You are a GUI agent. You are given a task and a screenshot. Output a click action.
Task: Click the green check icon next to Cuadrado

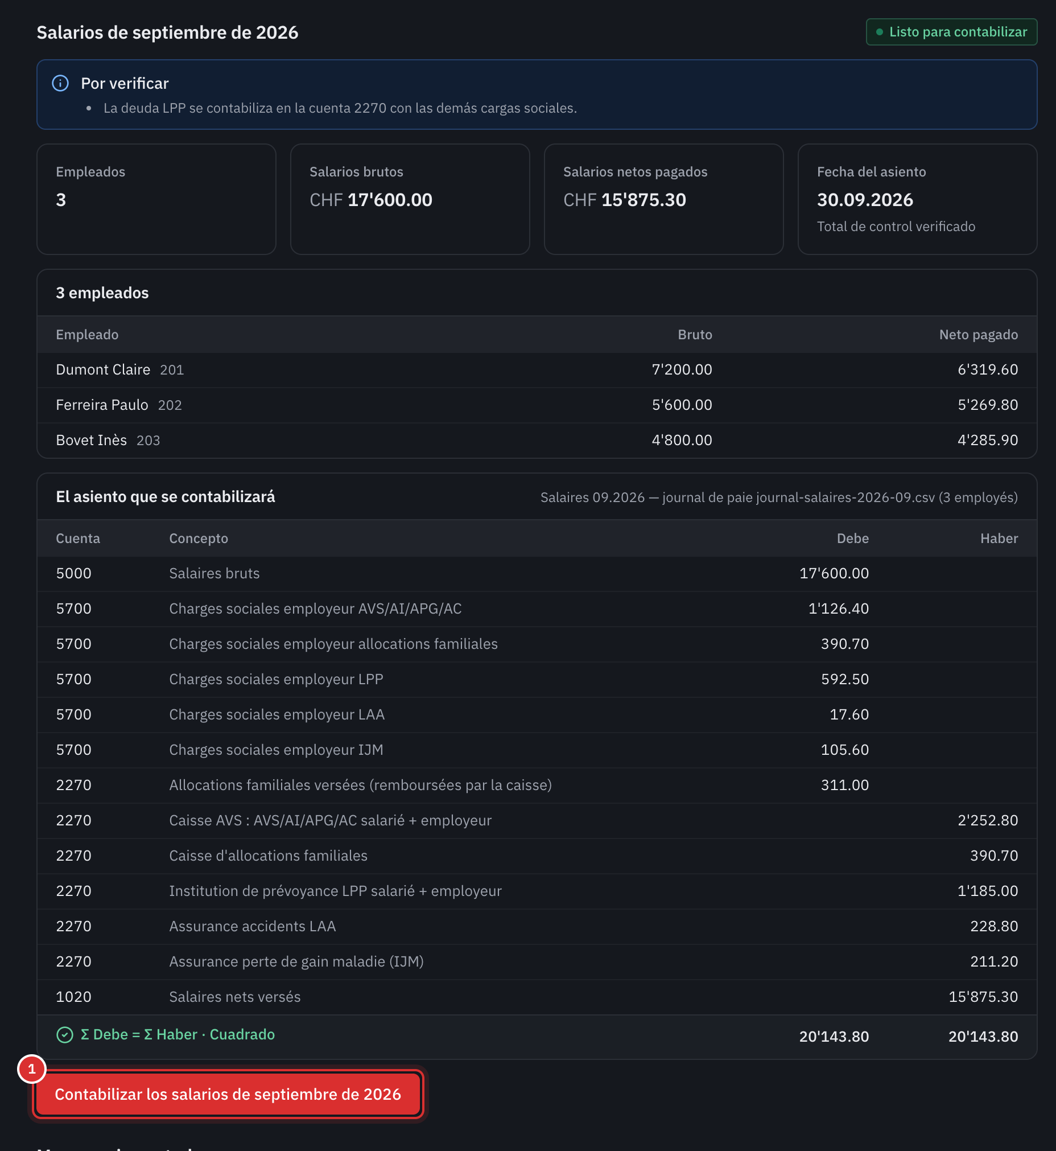64,1035
